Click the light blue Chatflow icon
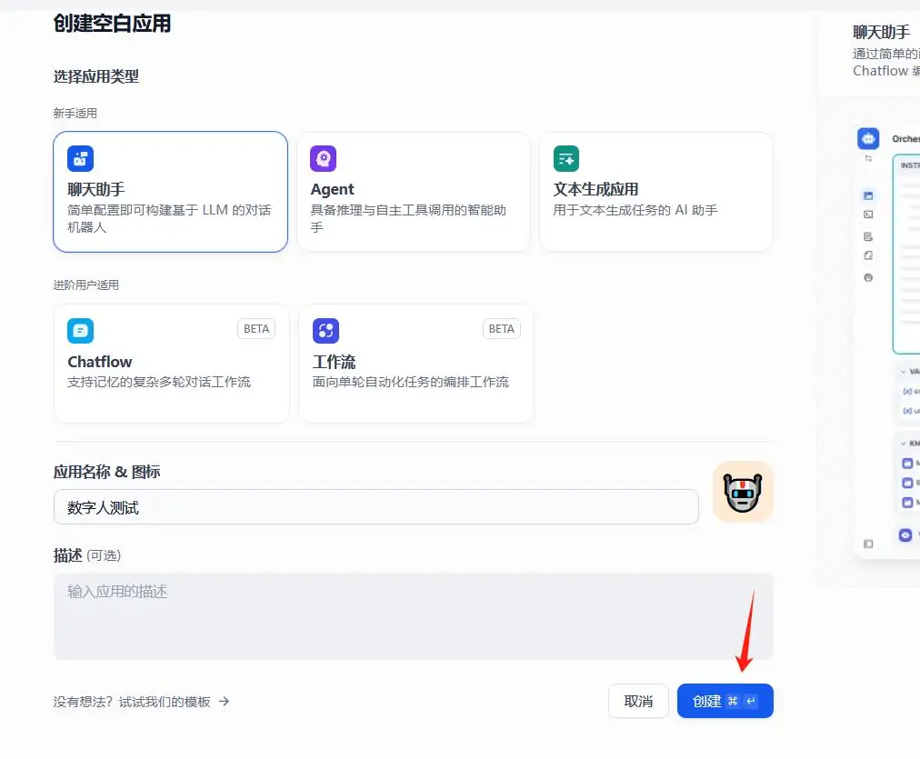Viewport: 920px width, 759px height. [80, 329]
